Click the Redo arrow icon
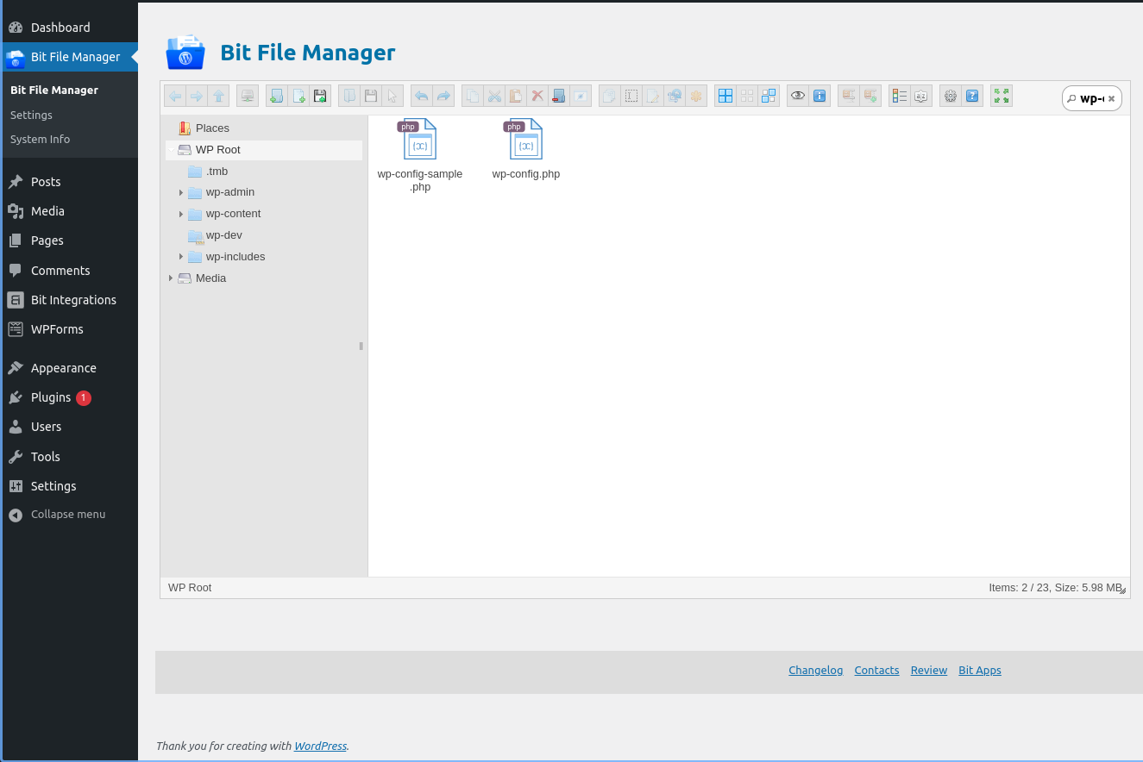The width and height of the screenshot is (1143, 762). click(443, 96)
